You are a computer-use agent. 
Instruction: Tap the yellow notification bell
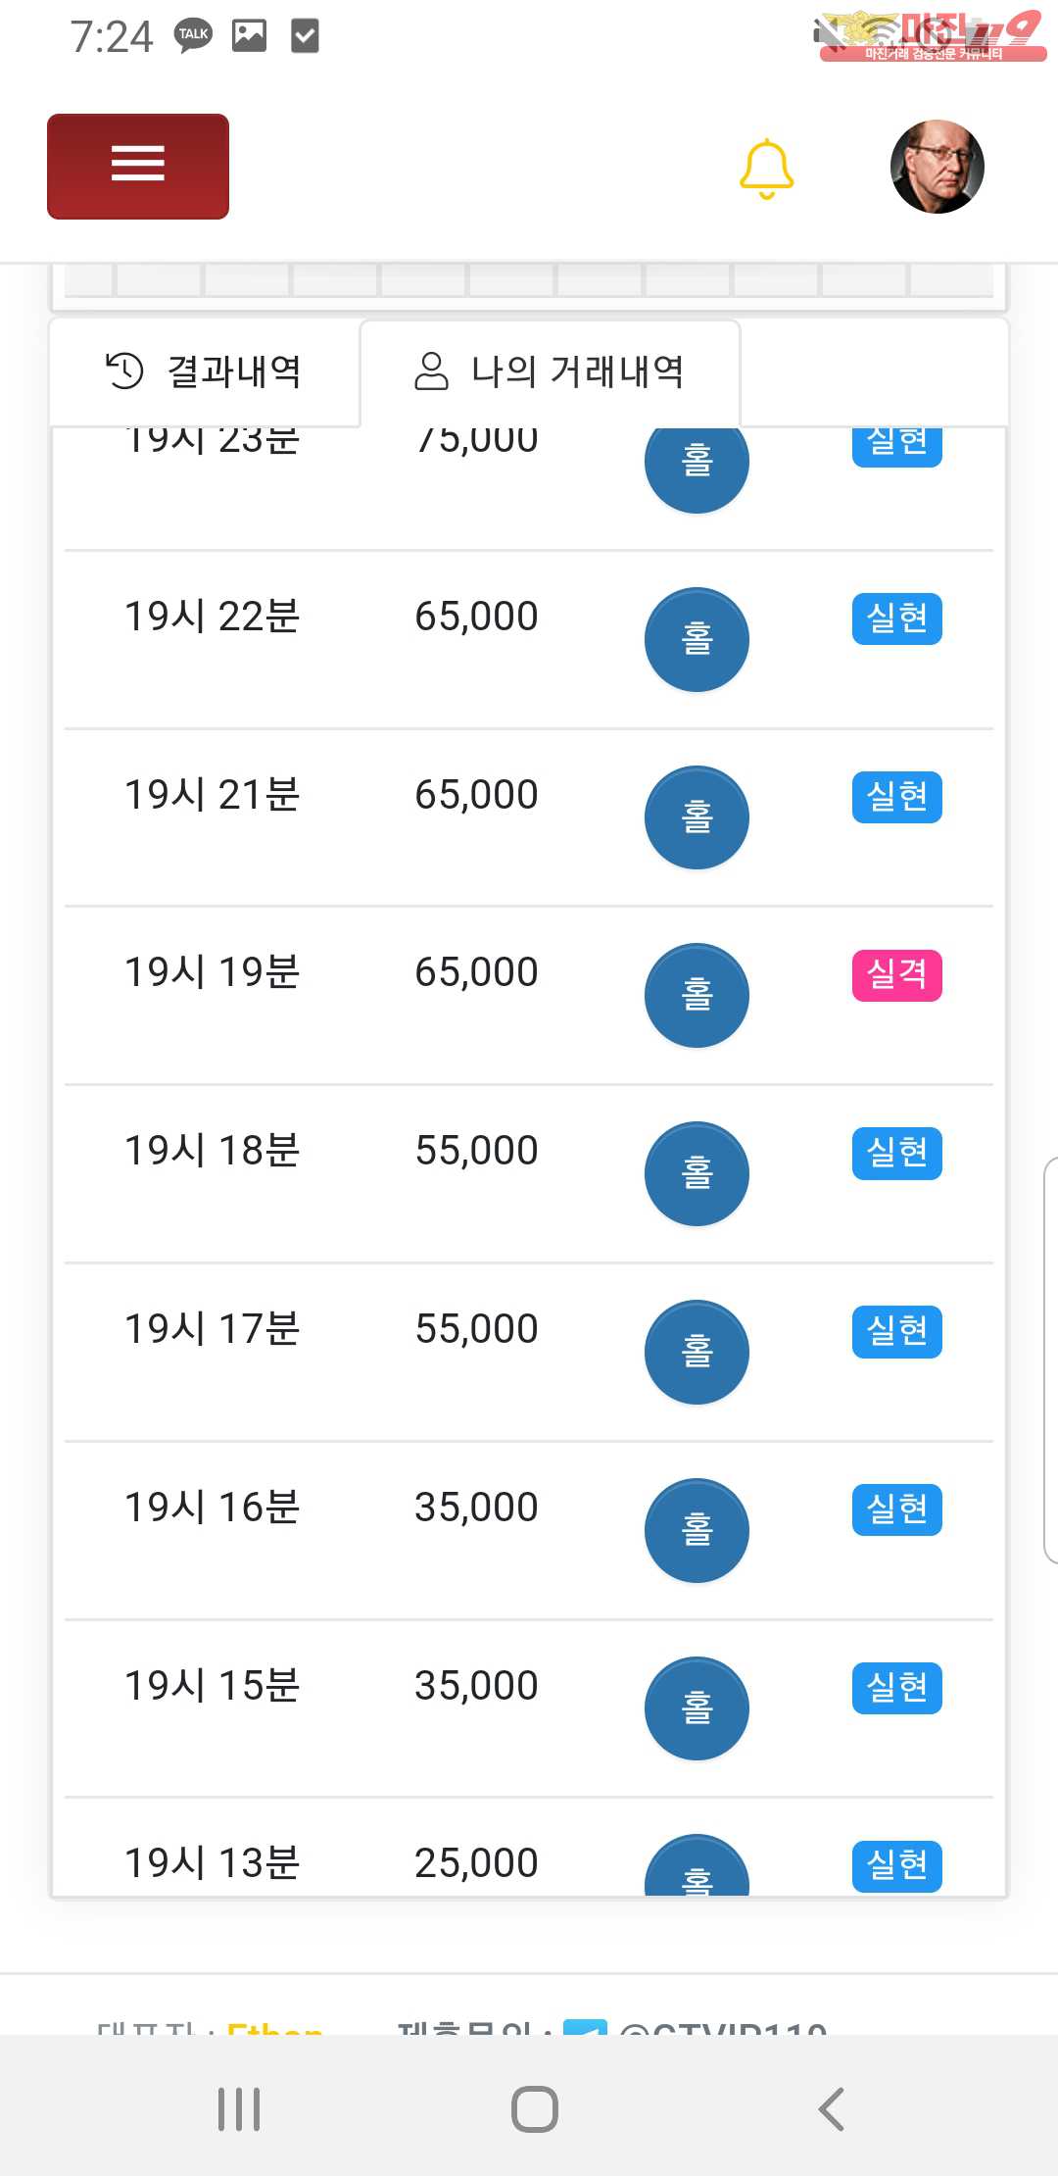pos(766,169)
